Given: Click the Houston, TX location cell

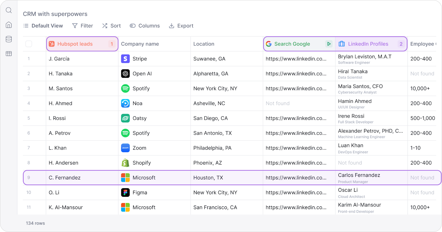Looking at the screenshot, I should click(x=227, y=178).
